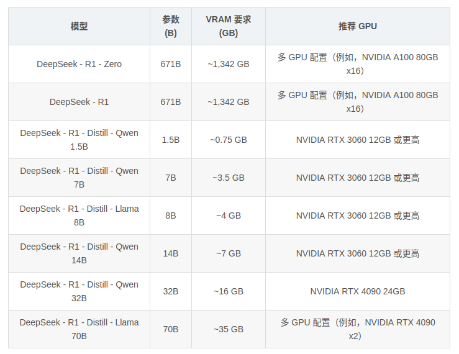Click DeepSeek - R1 - Distill - Qwen 7B

click(x=79, y=178)
